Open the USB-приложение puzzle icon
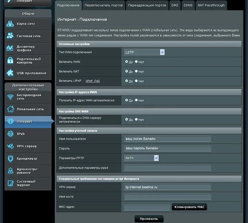 point(10,73)
